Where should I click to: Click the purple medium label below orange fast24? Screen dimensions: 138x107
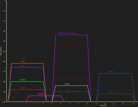coord(23,66)
